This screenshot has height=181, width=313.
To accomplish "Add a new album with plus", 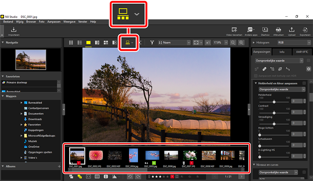I will click(x=59, y=166).
